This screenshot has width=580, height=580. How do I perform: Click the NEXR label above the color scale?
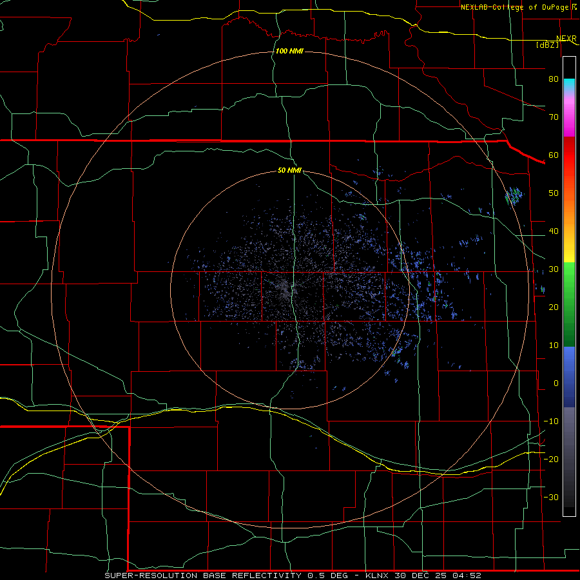(x=566, y=39)
